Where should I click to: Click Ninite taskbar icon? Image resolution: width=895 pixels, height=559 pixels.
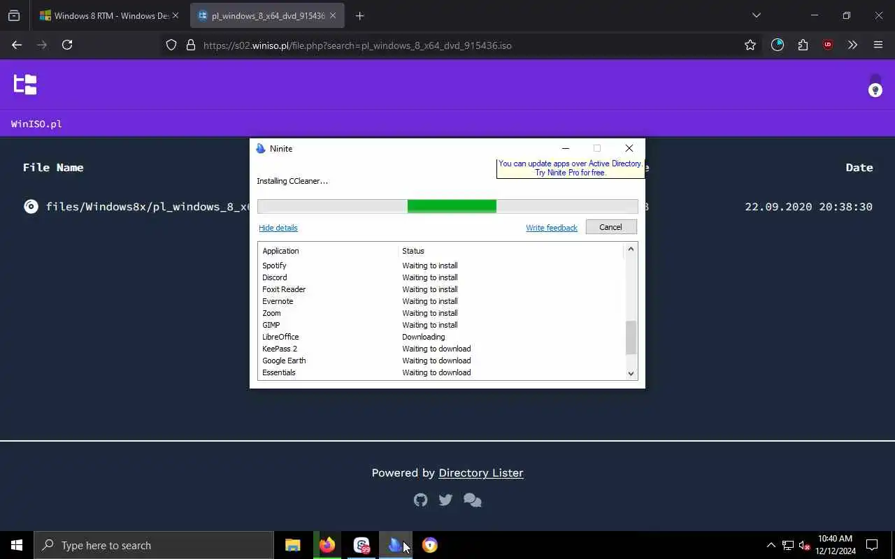coord(396,545)
